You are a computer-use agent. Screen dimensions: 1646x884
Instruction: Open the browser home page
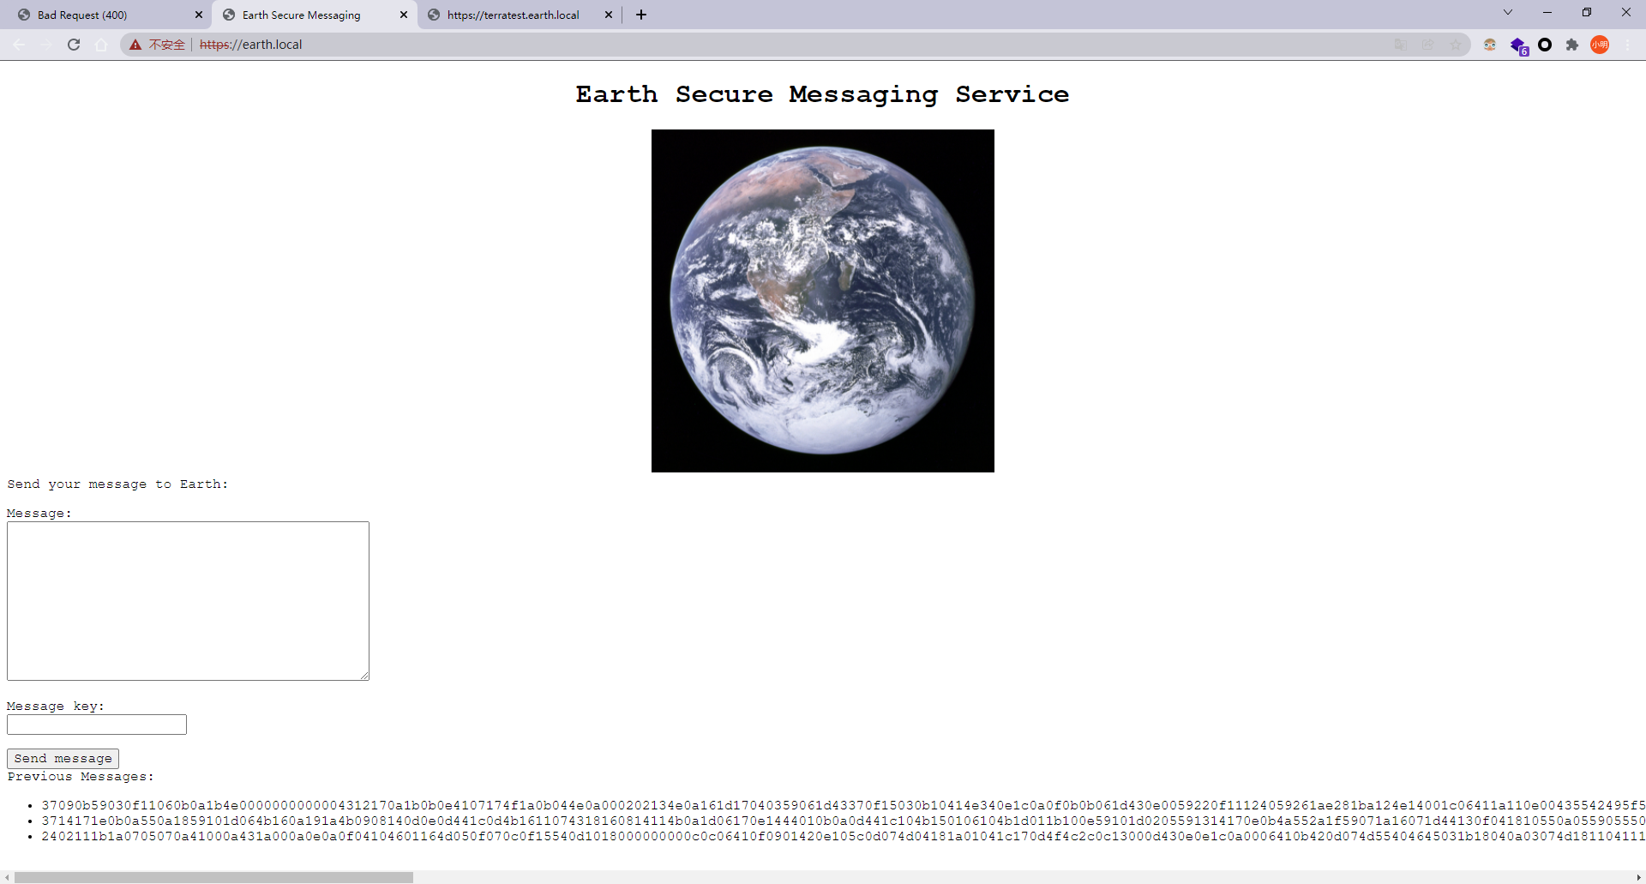click(101, 45)
